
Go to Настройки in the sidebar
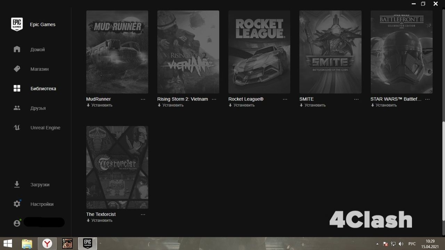[x=42, y=204]
